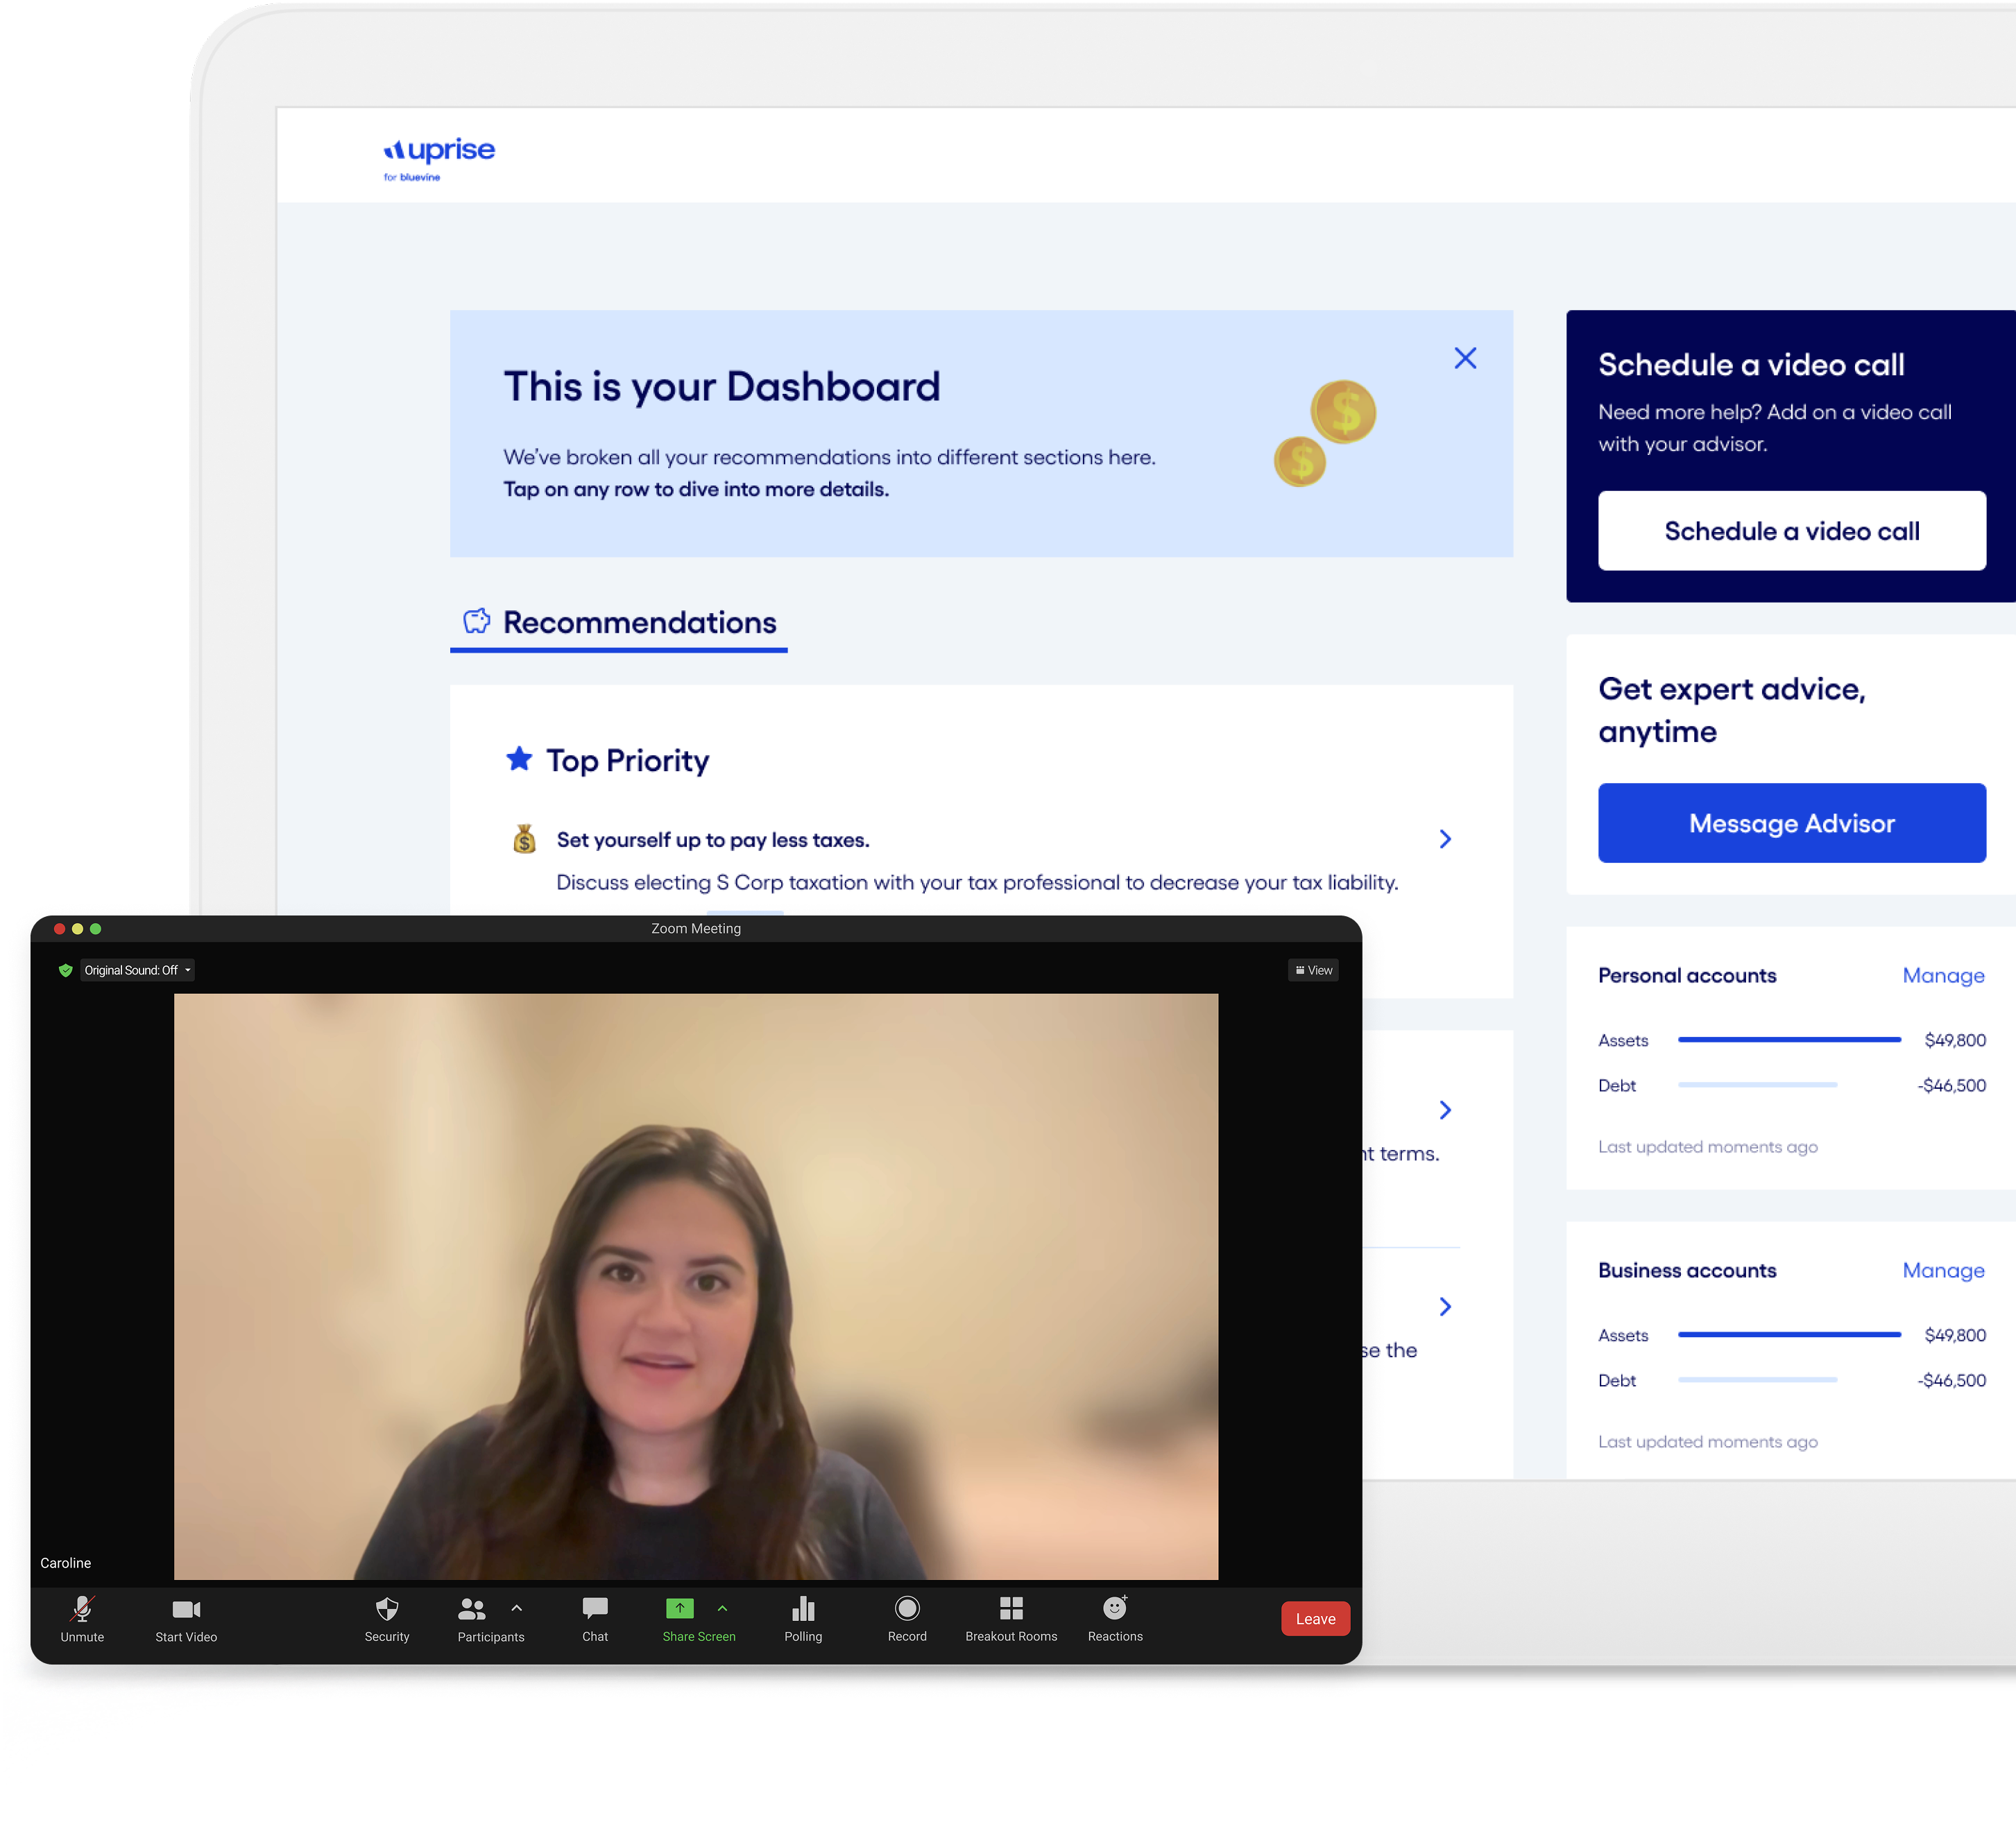
Task: Open the Participants panel
Action: [x=472, y=1609]
